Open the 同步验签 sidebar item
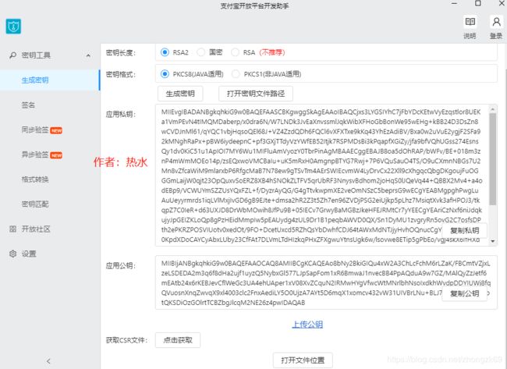Image resolution: width=507 pixels, height=369 pixels. pos(35,130)
